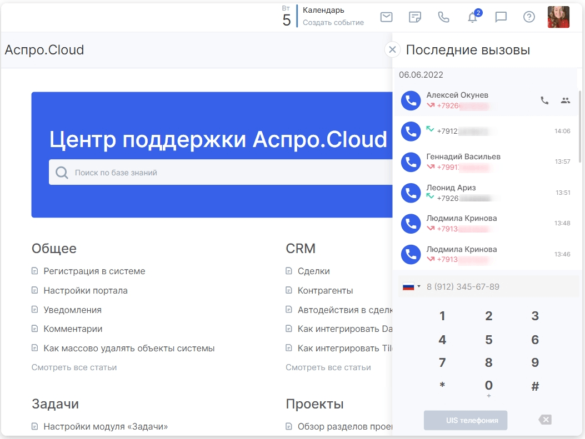Open the Help question mark icon
The width and height of the screenshot is (585, 439).
click(528, 17)
